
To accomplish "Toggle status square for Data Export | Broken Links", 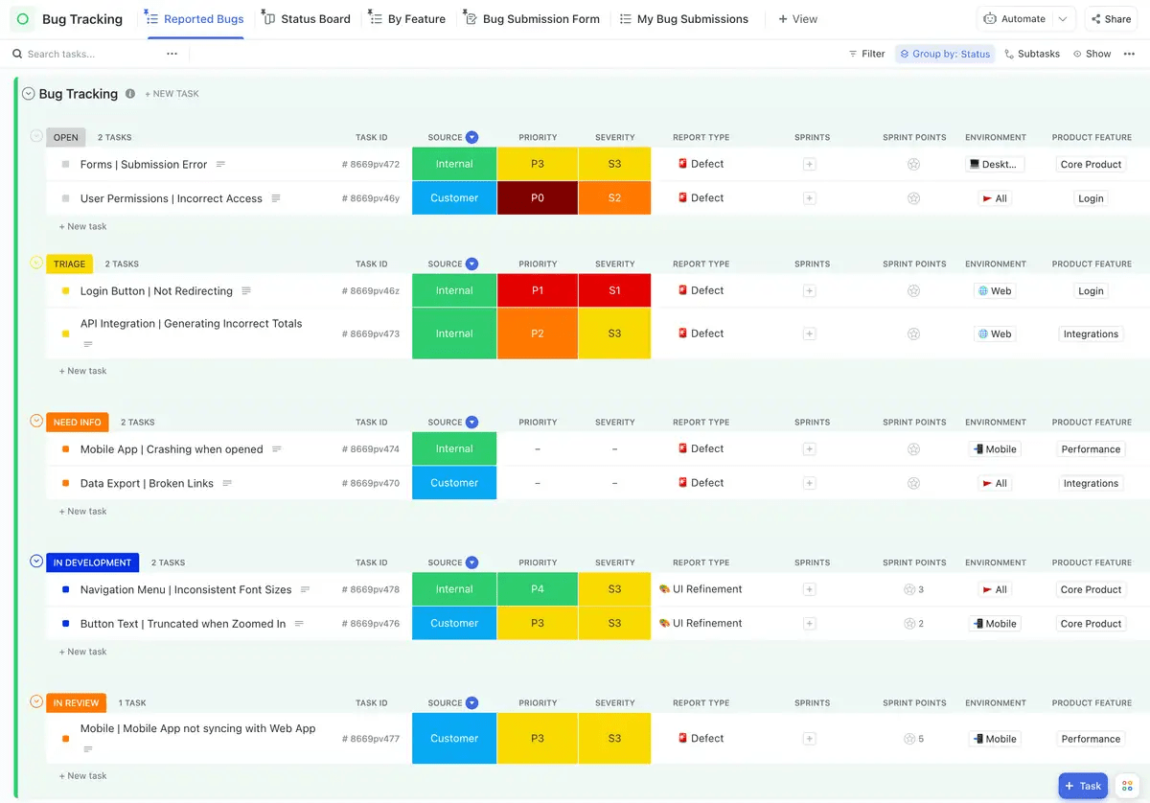I will click(65, 484).
